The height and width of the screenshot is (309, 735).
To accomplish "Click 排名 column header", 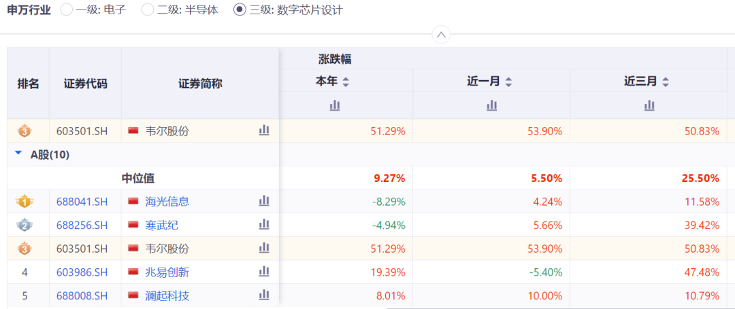I will pyautogui.click(x=28, y=84).
